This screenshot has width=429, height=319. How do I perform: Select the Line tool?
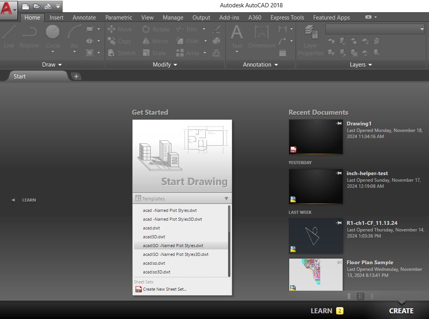coord(8,38)
